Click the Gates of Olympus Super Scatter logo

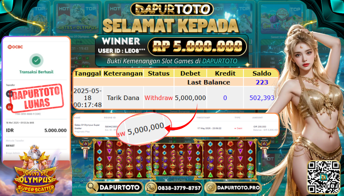click(x=35, y=172)
